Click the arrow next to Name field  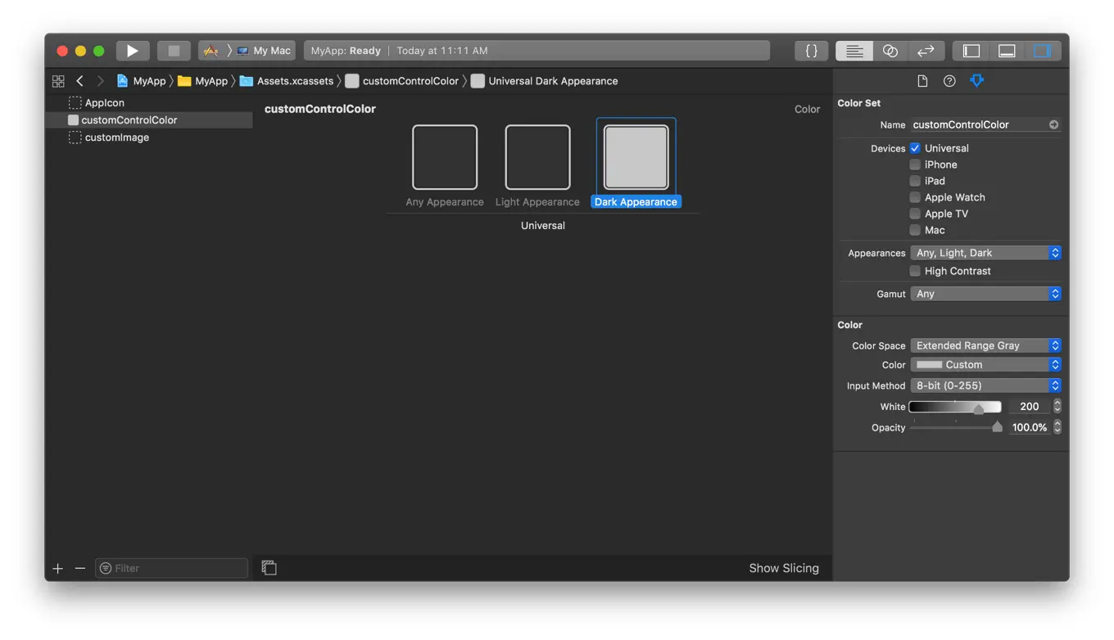tap(1053, 124)
